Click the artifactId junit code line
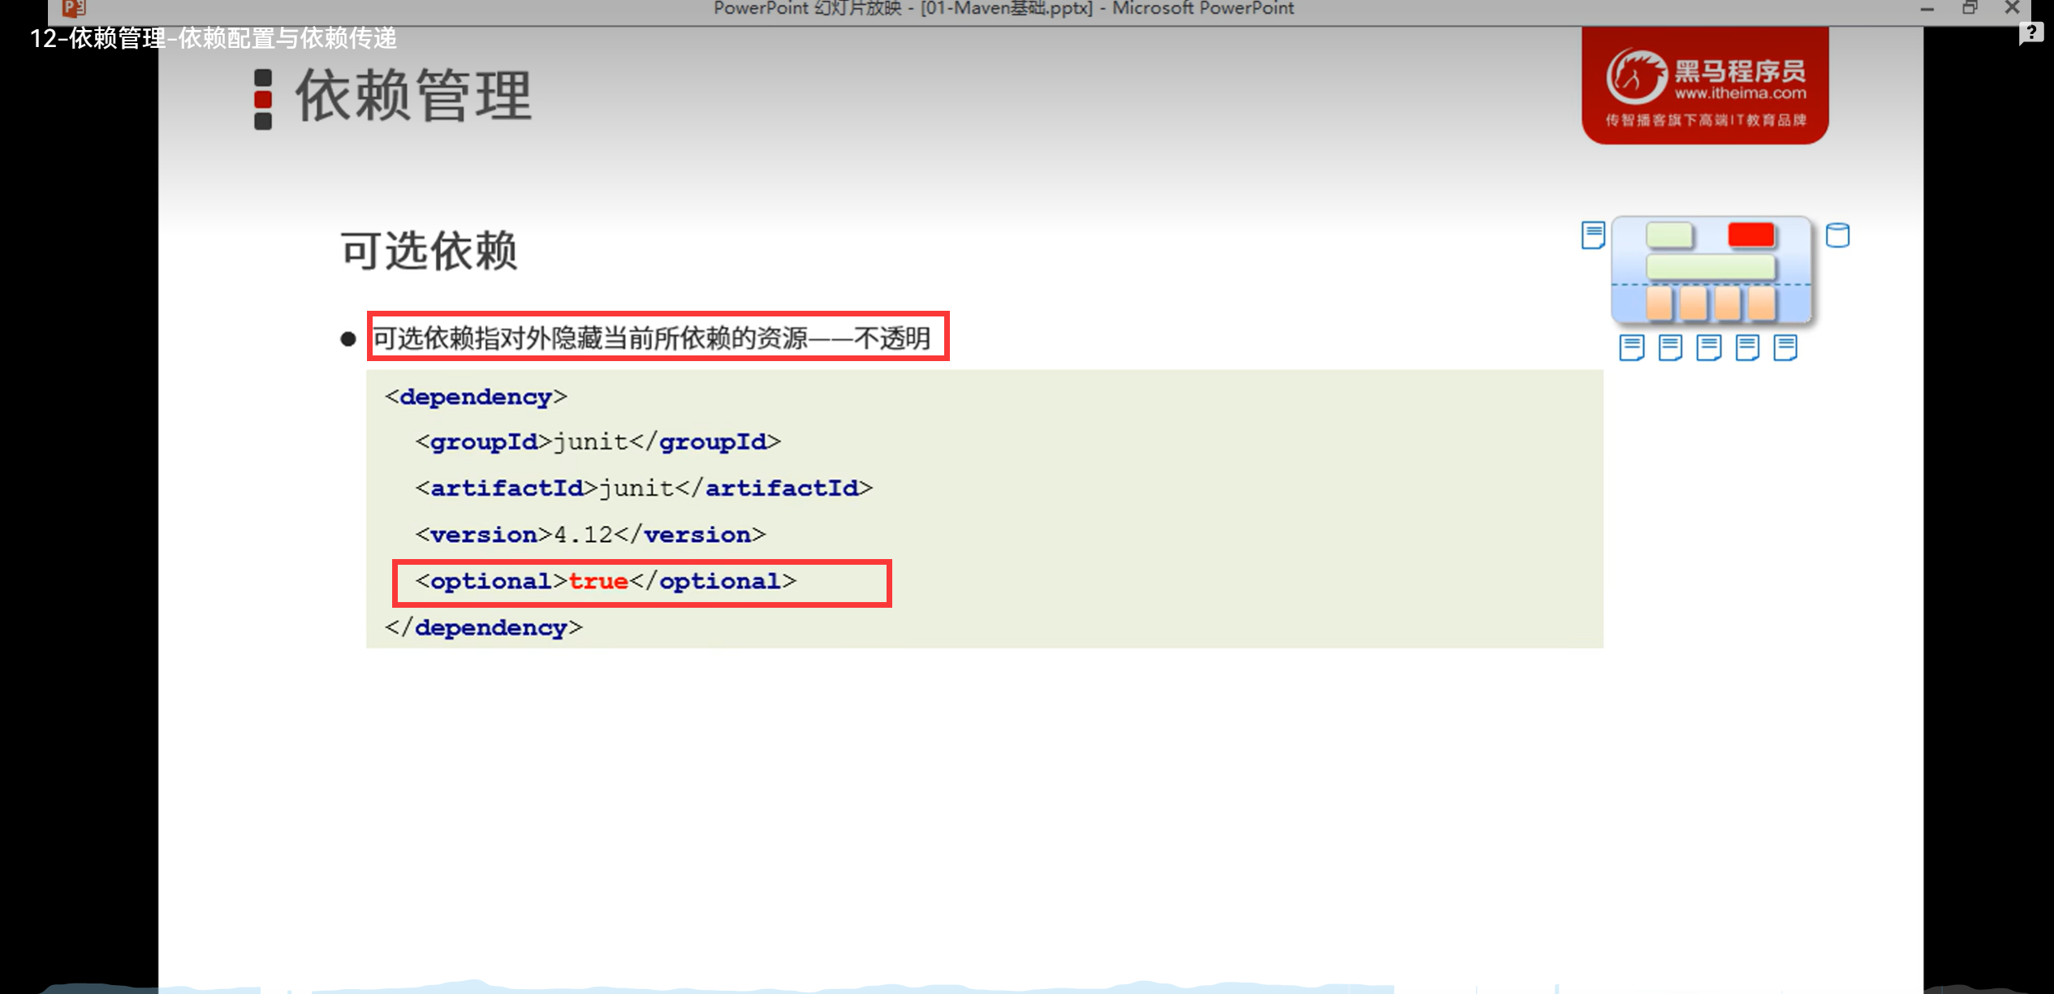This screenshot has height=994, width=2054. pos(643,488)
